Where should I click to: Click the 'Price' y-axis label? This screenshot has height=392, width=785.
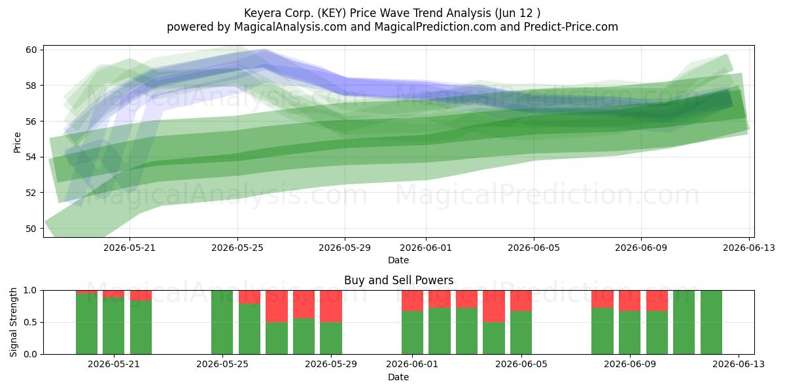[18, 142]
